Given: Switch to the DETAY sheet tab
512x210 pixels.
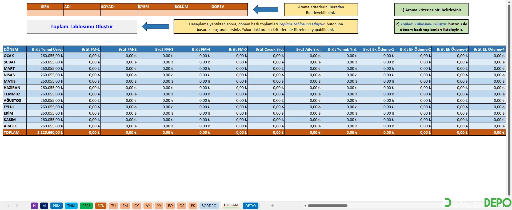Looking at the screenshot, I should 250,206.
